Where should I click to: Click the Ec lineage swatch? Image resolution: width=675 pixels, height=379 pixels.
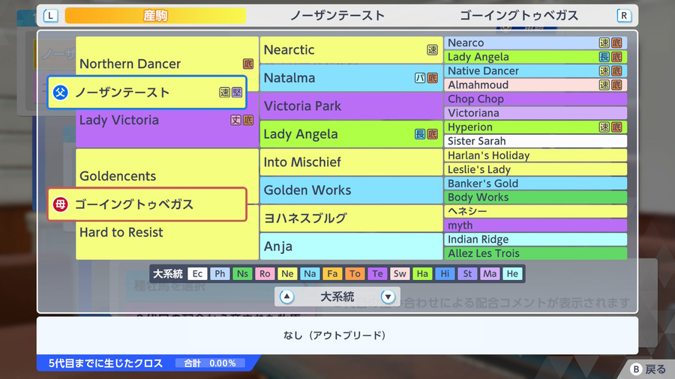[x=197, y=273]
